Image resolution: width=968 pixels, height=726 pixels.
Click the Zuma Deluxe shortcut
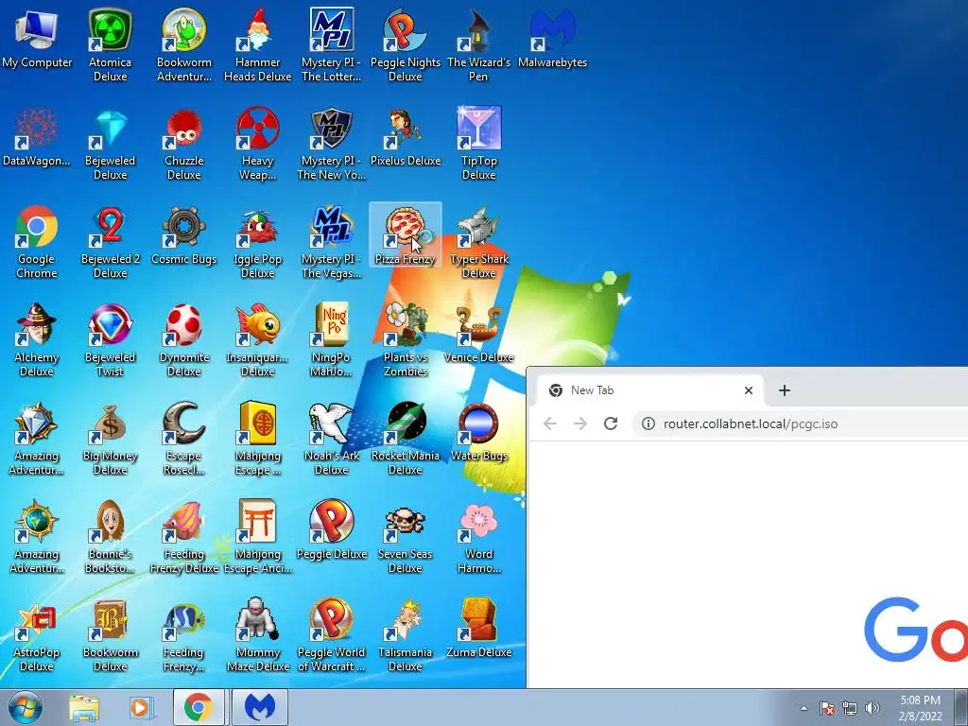478,630
